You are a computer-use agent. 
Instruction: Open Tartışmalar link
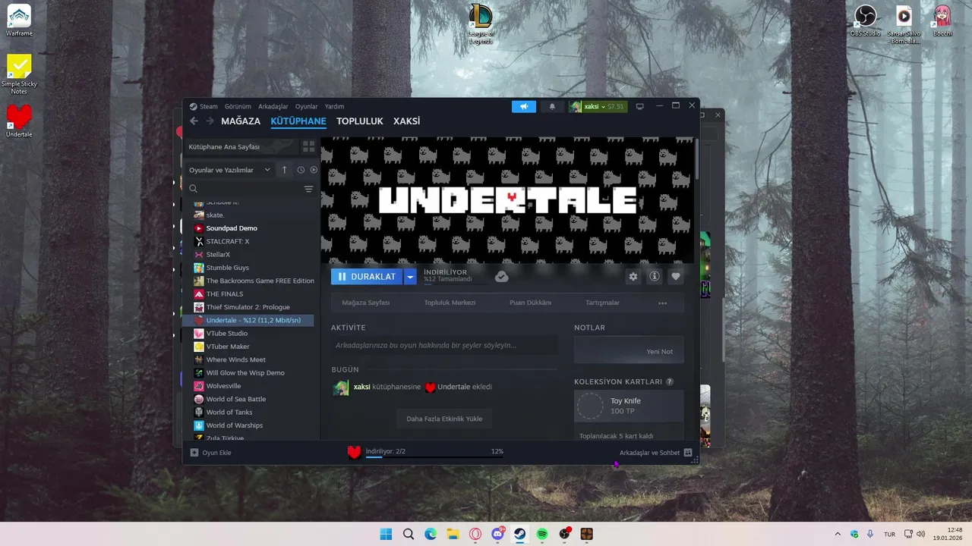[x=602, y=303]
